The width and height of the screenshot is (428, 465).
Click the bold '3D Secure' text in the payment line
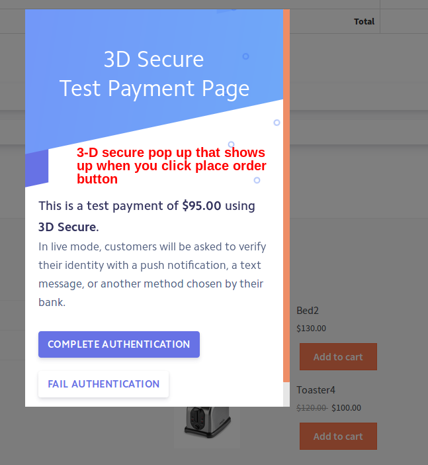(67, 227)
